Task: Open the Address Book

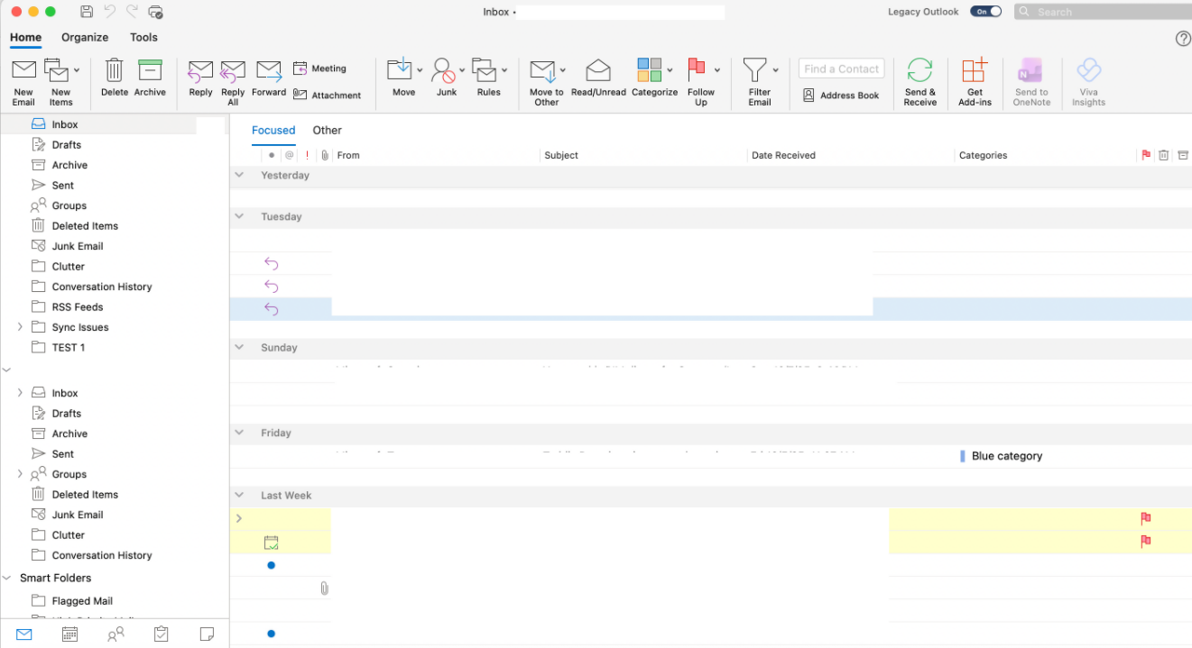Action: (841, 95)
